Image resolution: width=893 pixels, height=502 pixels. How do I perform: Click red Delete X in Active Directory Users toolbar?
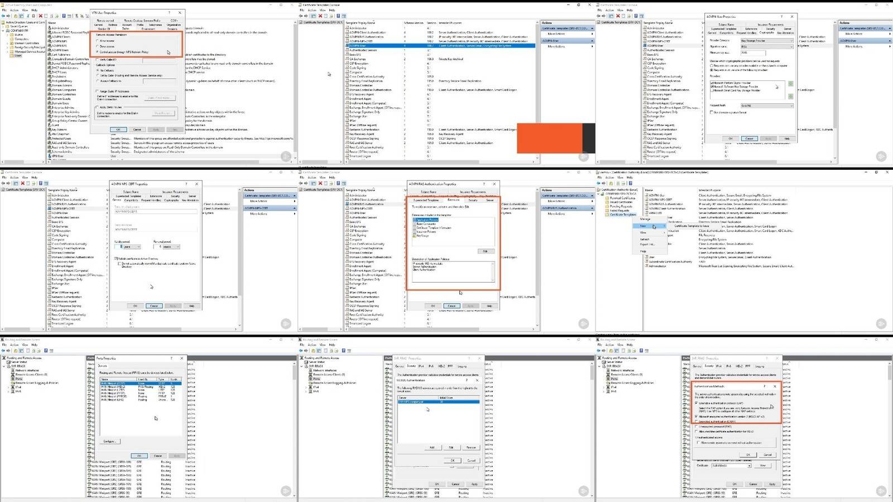click(40, 16)
